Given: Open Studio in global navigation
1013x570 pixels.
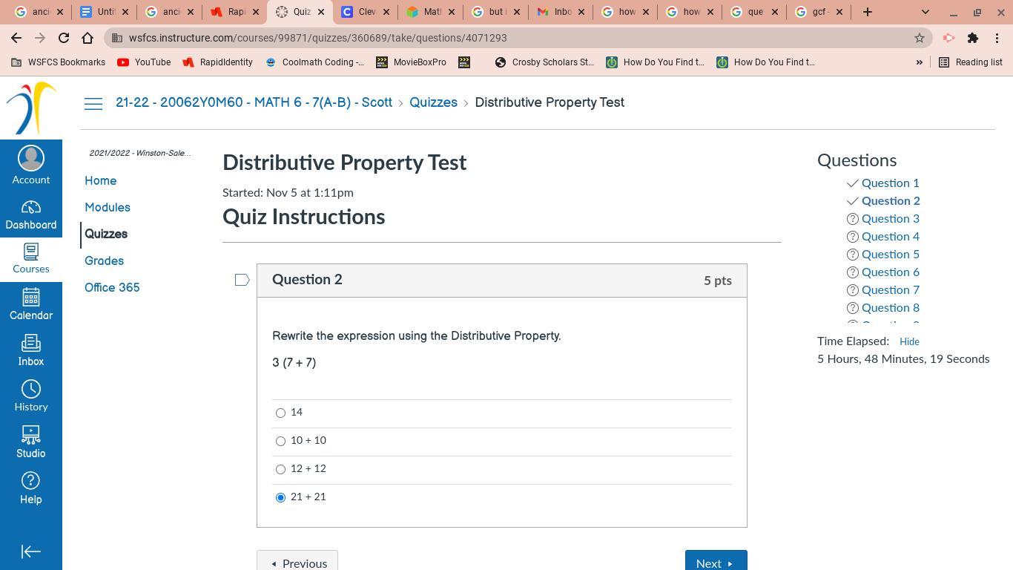Looking at the screenshot, I should [31, 443].
